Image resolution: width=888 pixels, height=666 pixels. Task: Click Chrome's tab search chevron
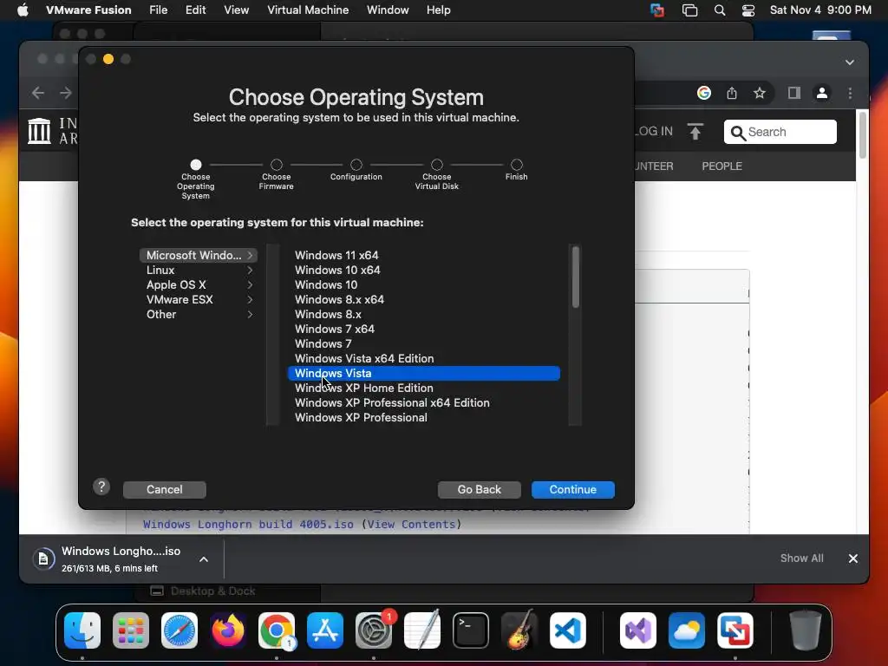tap(850, 62)
